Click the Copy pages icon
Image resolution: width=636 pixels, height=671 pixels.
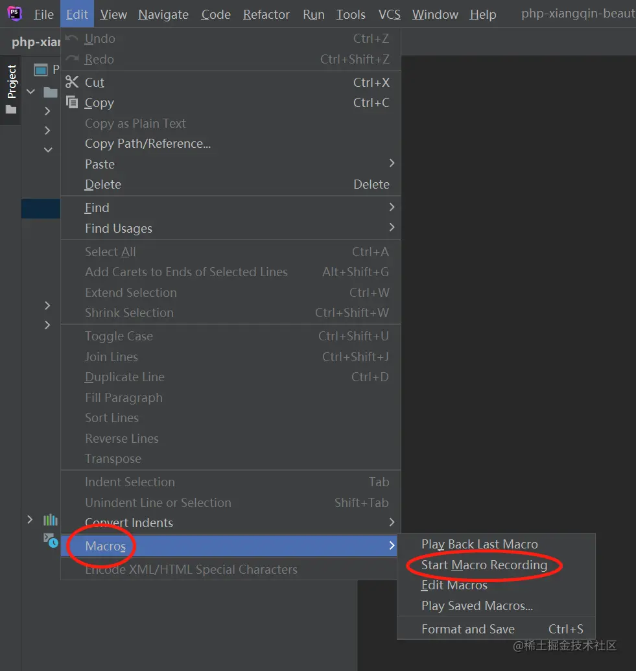[x=72, y=102]
